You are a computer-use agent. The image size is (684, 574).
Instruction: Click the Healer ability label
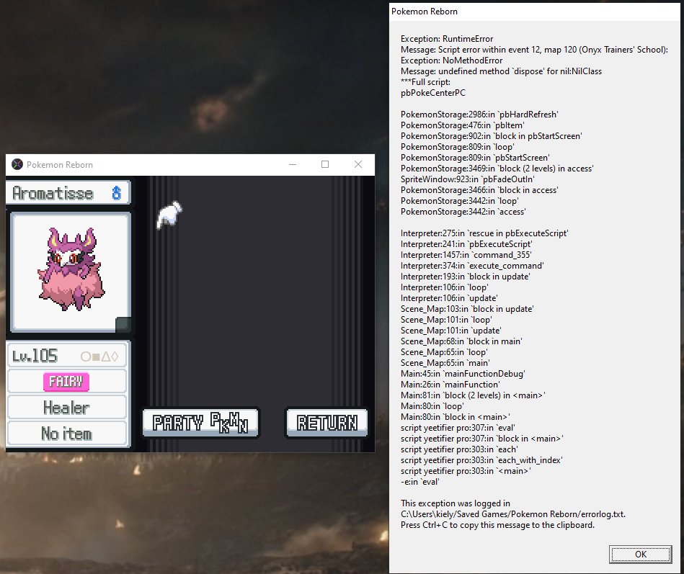pos(66,408)
